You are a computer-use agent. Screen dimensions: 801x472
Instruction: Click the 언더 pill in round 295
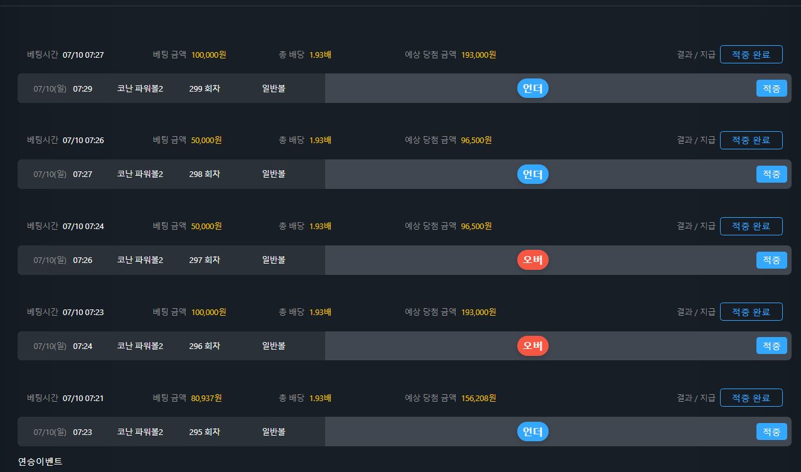pos(532,432)
